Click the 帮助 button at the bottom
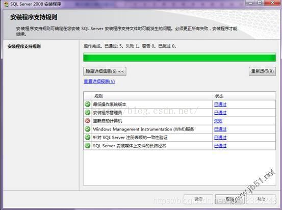Image resolution: width=282 pixels, height=210 pixels. point(261,199)
